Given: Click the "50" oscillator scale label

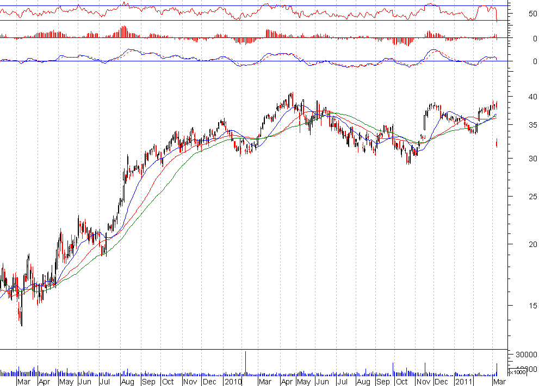Looking at the screenshot, I should tap(532, 14).
